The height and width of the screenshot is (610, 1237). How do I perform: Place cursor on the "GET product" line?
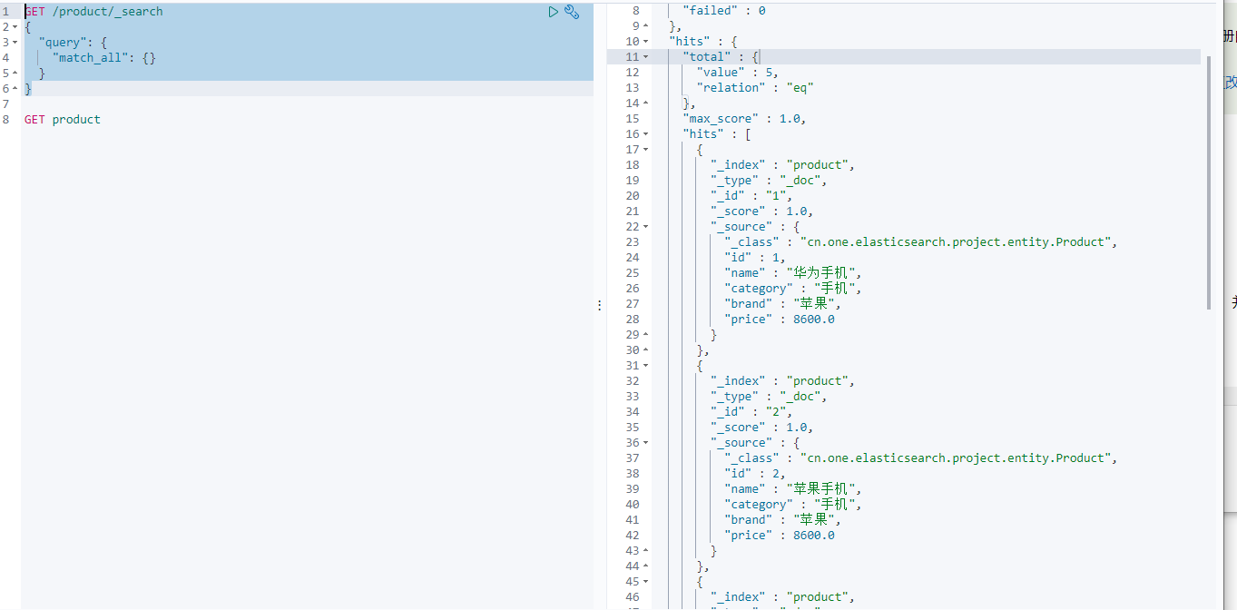pos(62,119)
